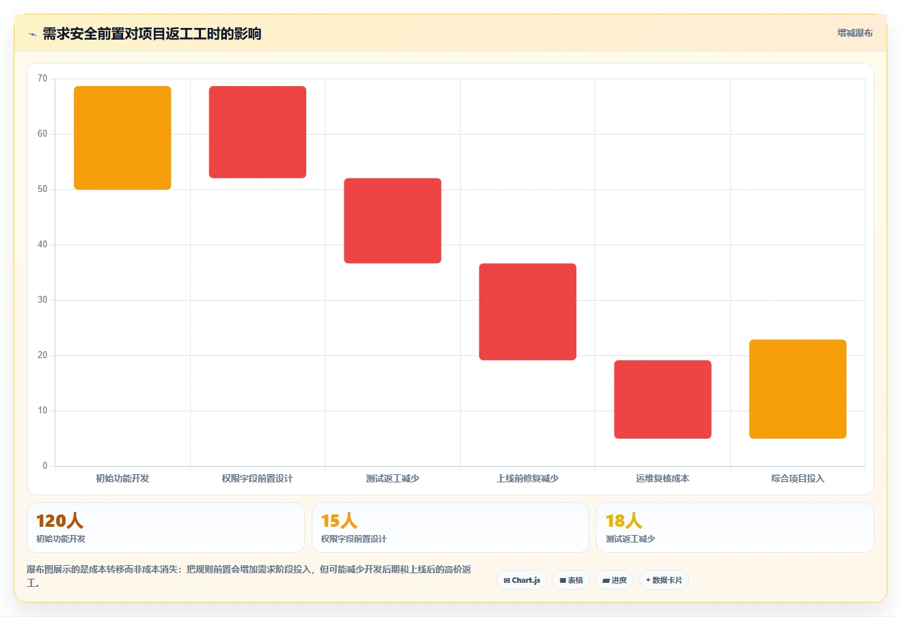The height and width of the screenshot is (617, 901).
Task: Click the Chart.js chip
Action: click(522, 580)
